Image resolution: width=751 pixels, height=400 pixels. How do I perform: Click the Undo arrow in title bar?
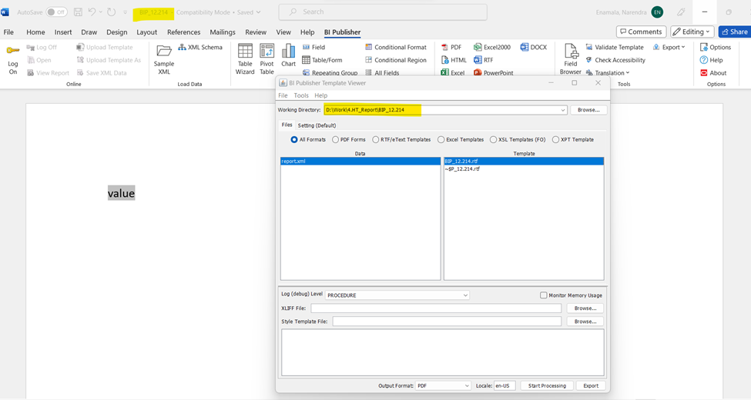92,12
